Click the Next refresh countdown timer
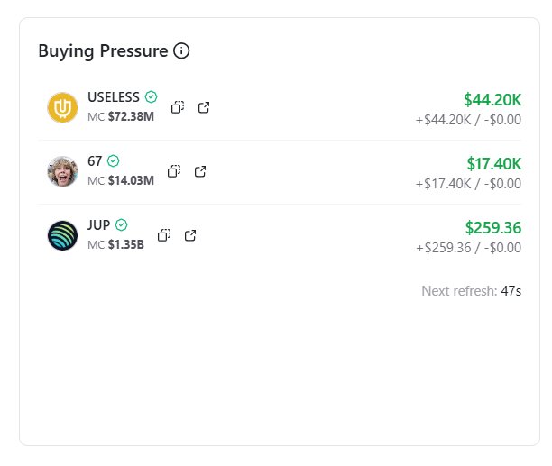The image size is (552, 466). click(x=511, y=291)
